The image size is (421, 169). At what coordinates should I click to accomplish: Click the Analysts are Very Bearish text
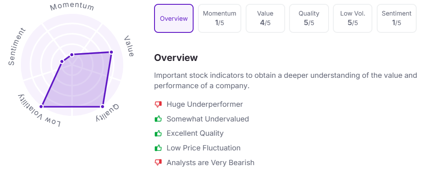210,163
